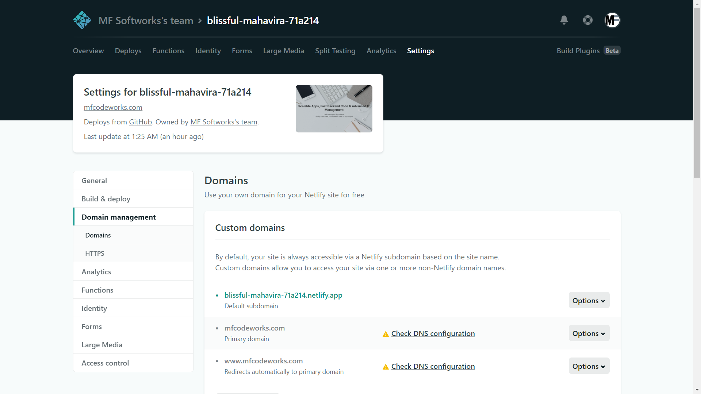Click the site preview thumbnail
The width and height of the screenshot is (701, 394).
(x=334, y=109)
